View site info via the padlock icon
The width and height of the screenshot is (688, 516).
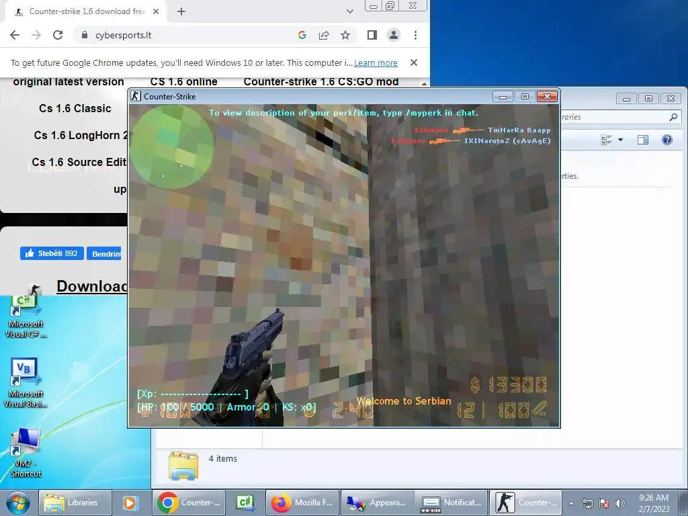[x=85, y=35]
